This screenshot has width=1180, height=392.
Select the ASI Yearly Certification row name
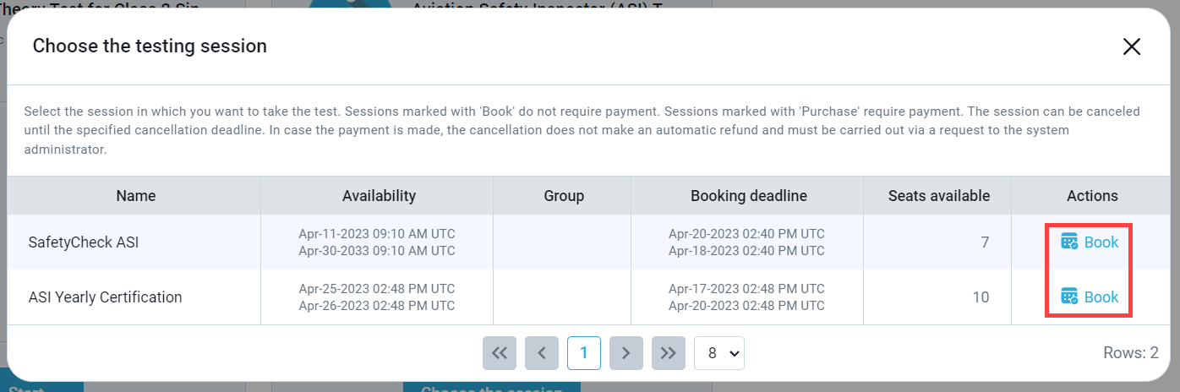point(105,297)
